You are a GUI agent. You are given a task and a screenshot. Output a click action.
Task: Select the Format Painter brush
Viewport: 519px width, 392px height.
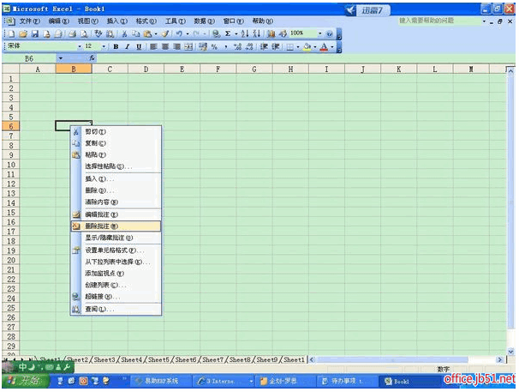165,33
